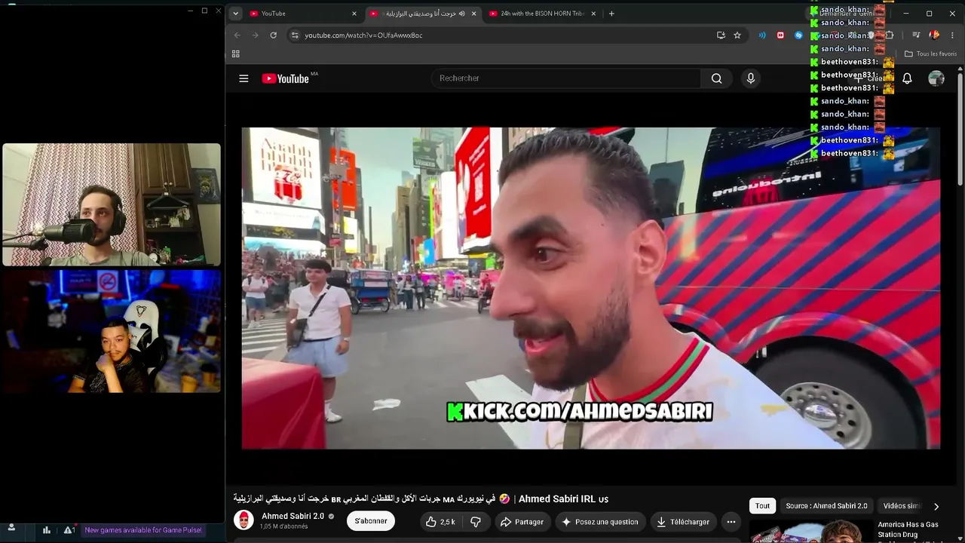
Task: Go to YouTube home via the logo
Action: tap(286, 78)
